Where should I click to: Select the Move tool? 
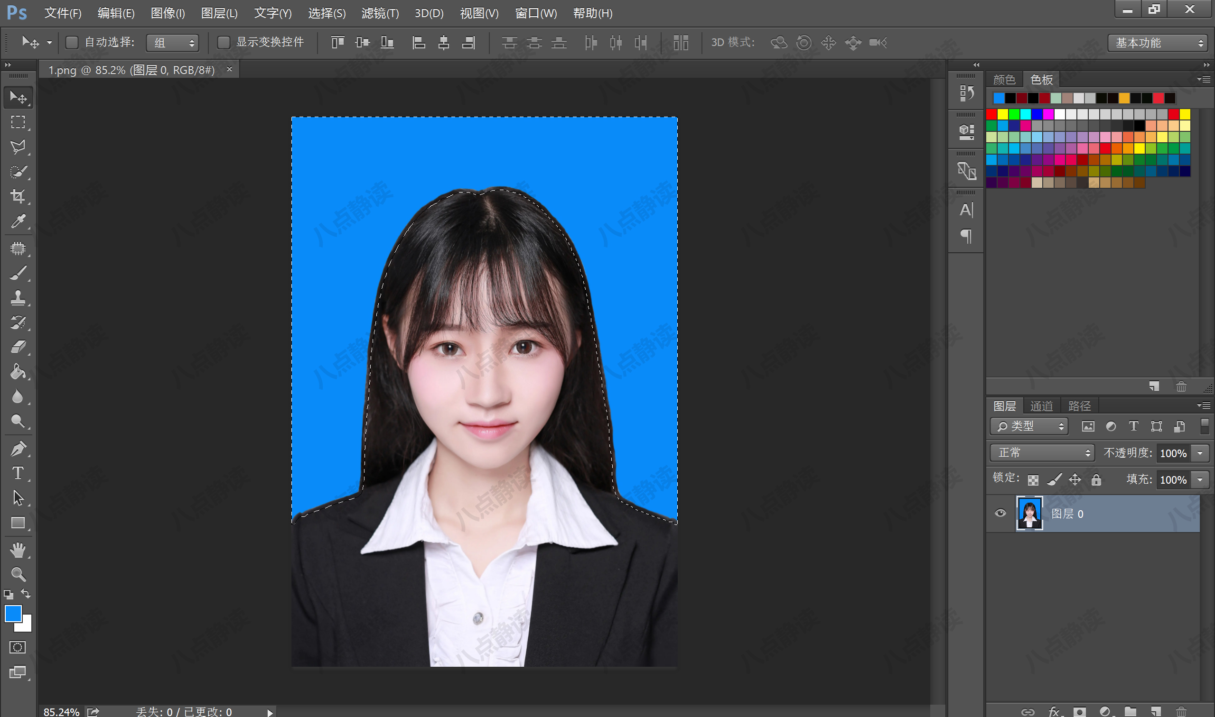click(18, 97)
